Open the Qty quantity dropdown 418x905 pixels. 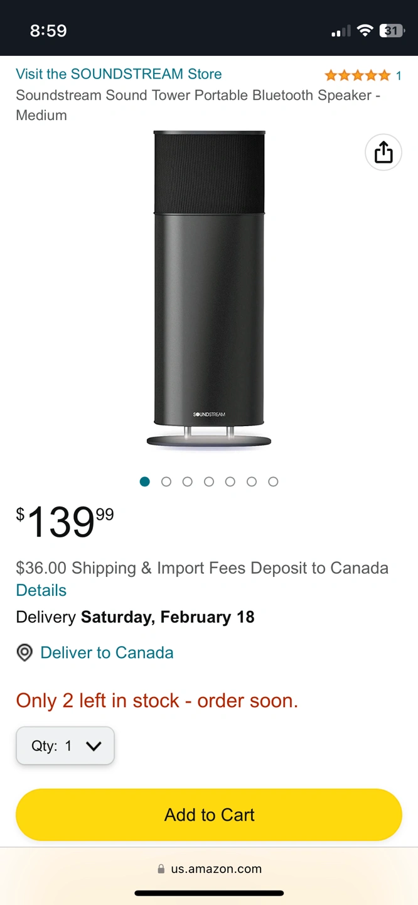65,746
